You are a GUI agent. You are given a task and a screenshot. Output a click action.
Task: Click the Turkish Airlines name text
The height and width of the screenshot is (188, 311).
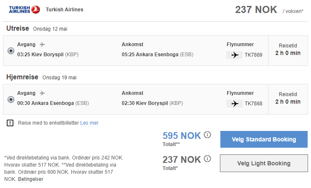65,10
